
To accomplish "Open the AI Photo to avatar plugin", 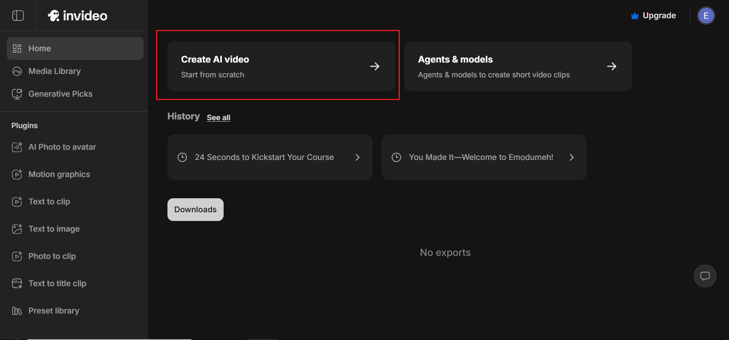I will click(62, 147).
